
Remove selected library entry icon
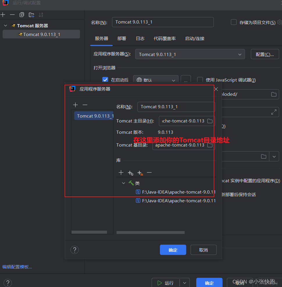tap(149, 172)
